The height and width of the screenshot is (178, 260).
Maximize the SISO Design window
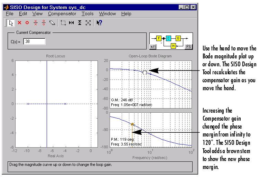click(187, 7)
